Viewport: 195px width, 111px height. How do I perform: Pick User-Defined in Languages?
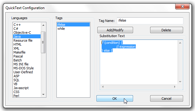(x=27, y=72)
